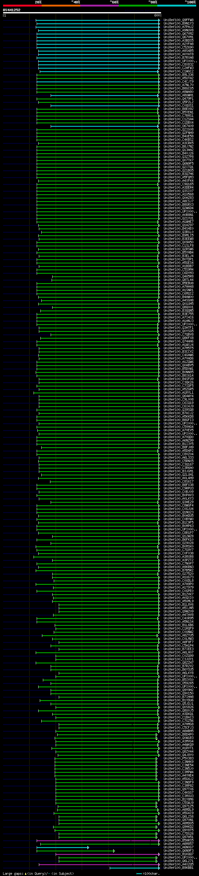Select hit label UniRef100_Q0W1R3
Screen dimensions: 199x876
178,738
